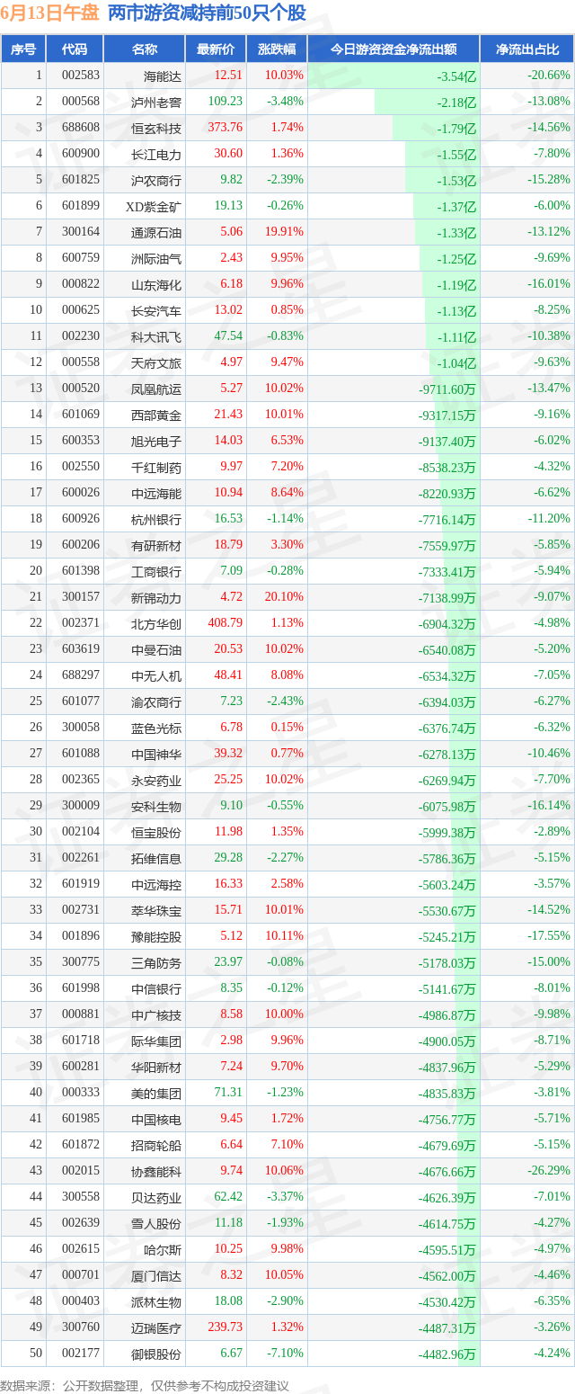Select stock name 恒宝股份
This screenshot has height=1394, width=575.
[156, 833]
